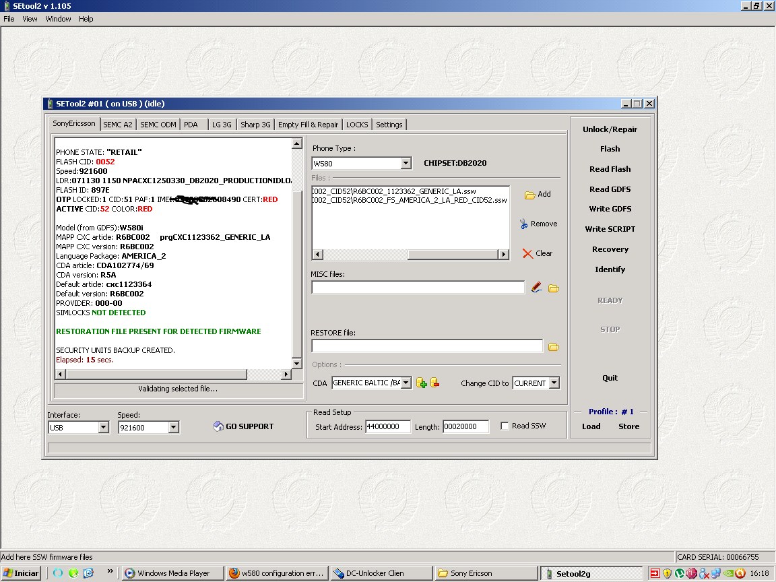This screenshot has height=582, width=776.
Task: Enable the Read SSW checkbox
Action: click(x=505, y=426)
